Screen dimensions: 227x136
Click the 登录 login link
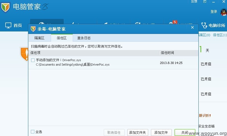point(214,12)
